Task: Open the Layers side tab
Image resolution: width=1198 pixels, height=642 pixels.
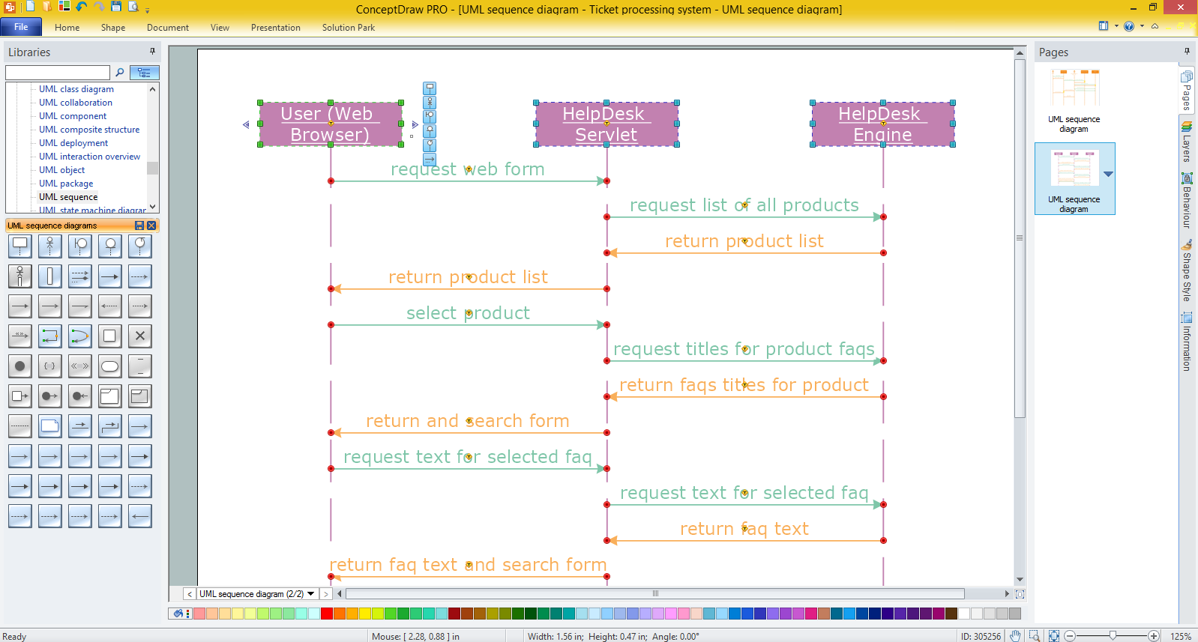Action: click(x=1187, y=141)
